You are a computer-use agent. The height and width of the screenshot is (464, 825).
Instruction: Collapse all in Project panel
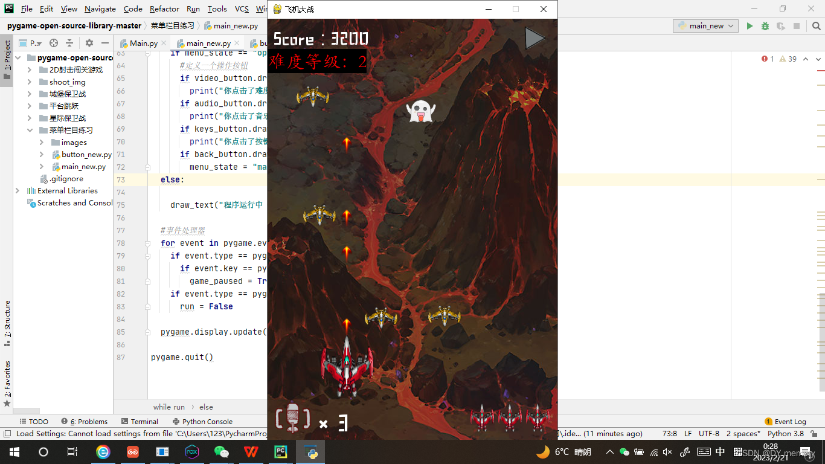[69, 43]
